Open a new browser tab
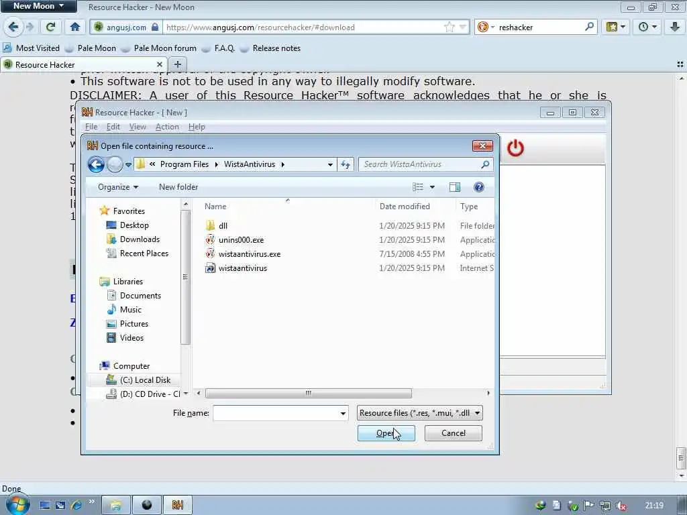 177,64
